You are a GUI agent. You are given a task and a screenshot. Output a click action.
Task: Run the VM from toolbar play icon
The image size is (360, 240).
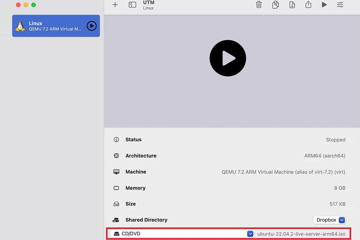(324, 5)
